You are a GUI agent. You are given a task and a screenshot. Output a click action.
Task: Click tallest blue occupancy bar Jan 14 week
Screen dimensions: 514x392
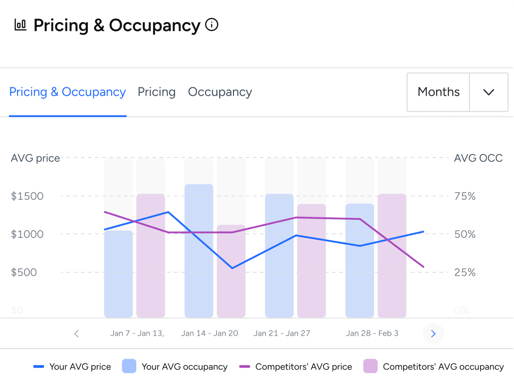click(199, 250)
